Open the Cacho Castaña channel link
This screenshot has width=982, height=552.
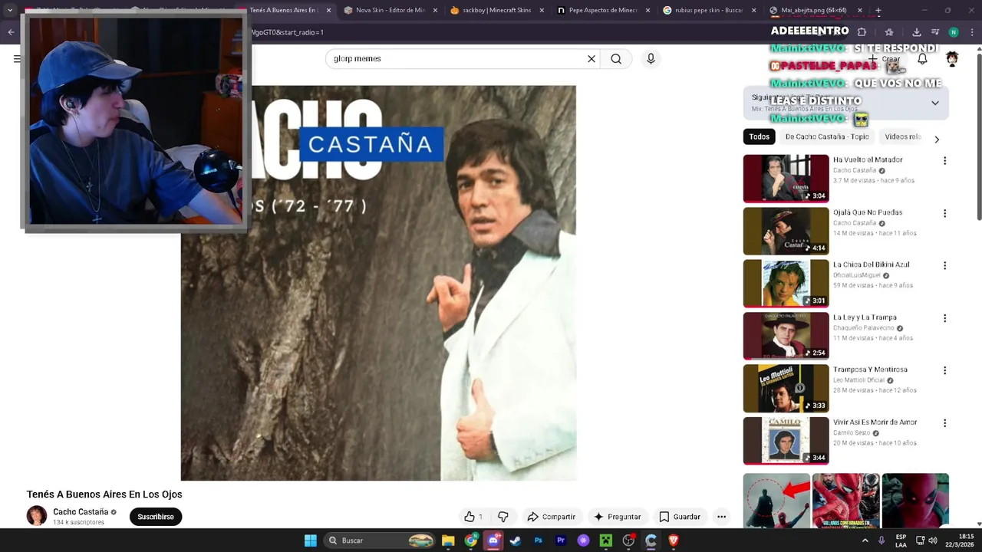(x=81, y=512)
